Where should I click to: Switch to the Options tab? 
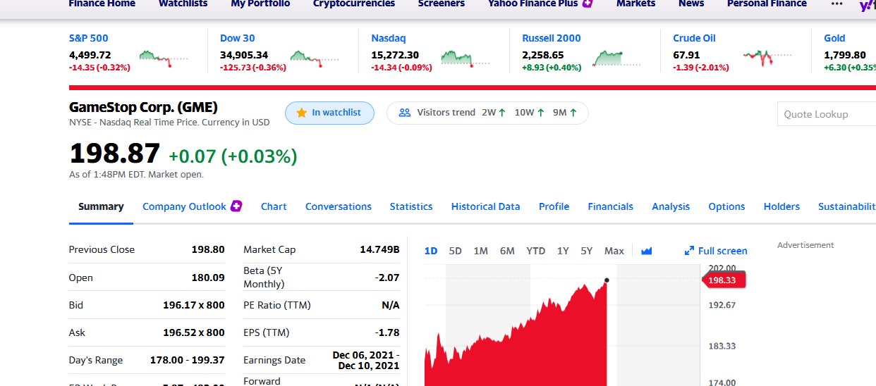point(726,206)
